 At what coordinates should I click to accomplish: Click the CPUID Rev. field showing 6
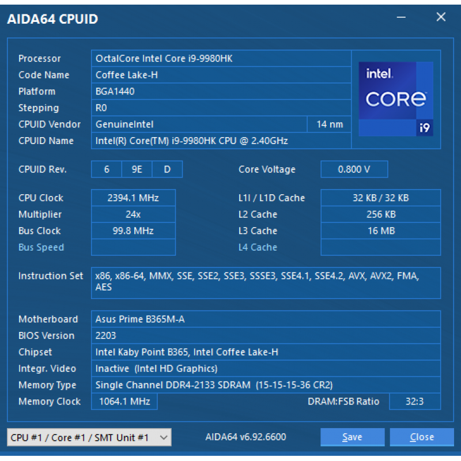click(107, 169)
